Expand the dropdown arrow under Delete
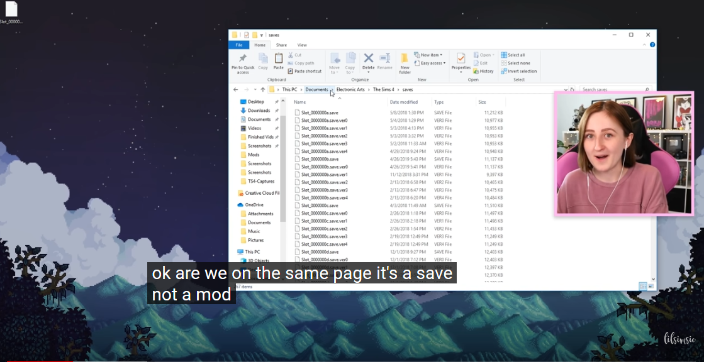This screenshot has width=704, height=362. 369,72
